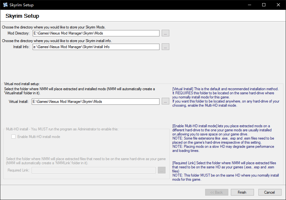The image size is (286, 200).
Task: Browse for the Virtual Install folder
Action: [x=165, y=102]
